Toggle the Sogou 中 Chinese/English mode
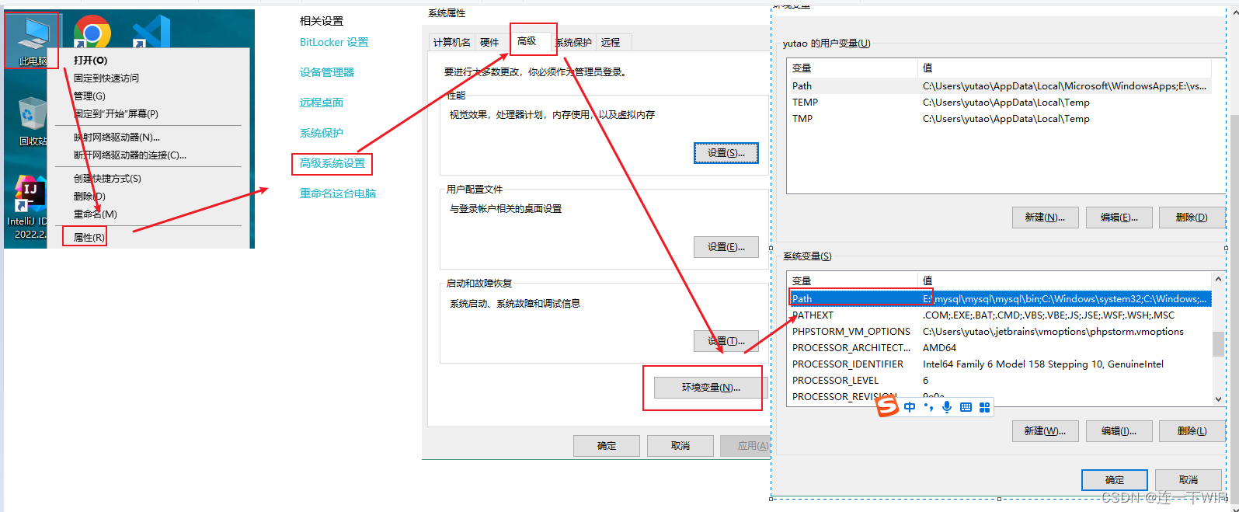The height and width of the screenshot is (512, 1239). point(910,407)
